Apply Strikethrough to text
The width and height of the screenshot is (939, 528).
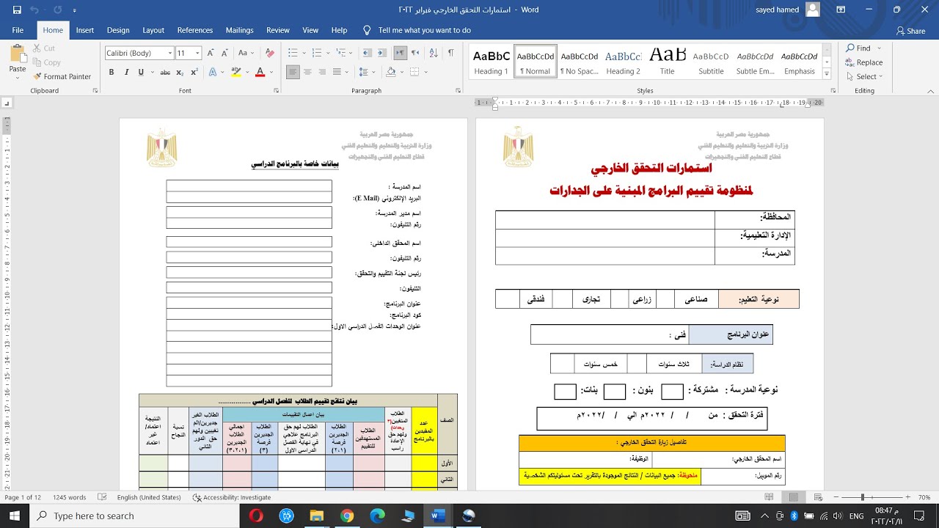tap(165, 72)
